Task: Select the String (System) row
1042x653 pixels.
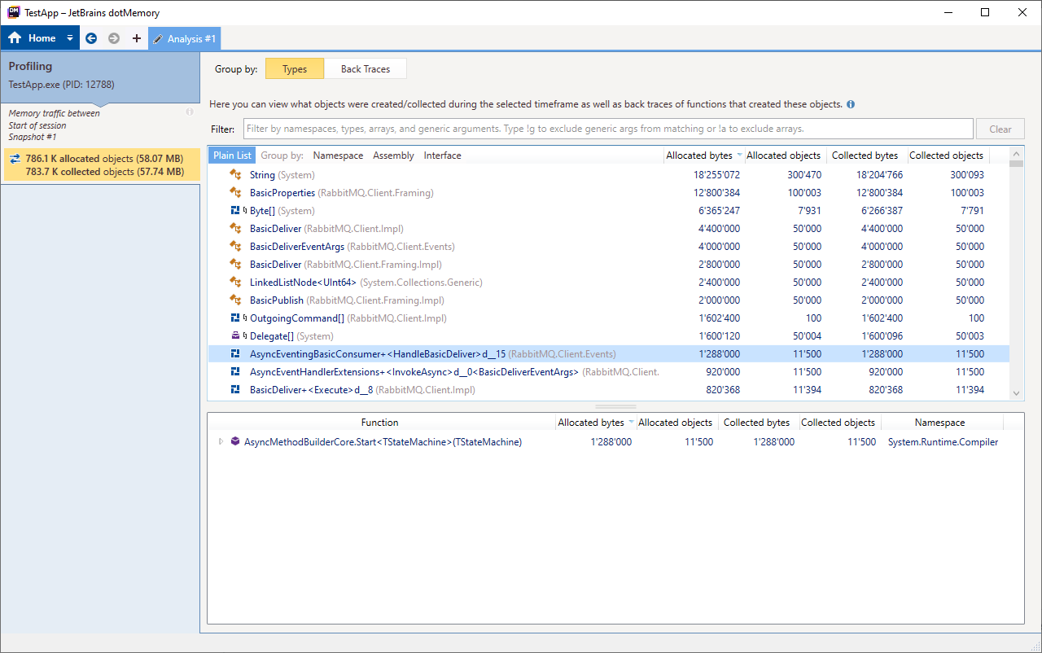Action: (608, 175)
